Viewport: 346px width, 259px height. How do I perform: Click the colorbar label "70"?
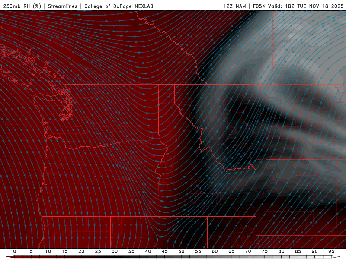[x=248, y=251]
